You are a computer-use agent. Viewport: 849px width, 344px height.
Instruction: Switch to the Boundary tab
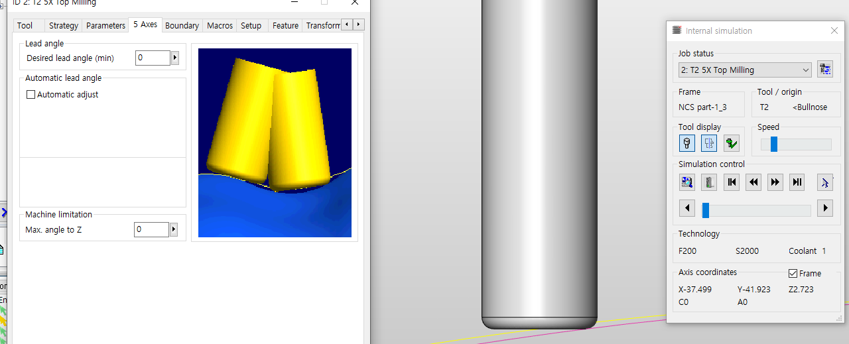(x=182, y=25)
